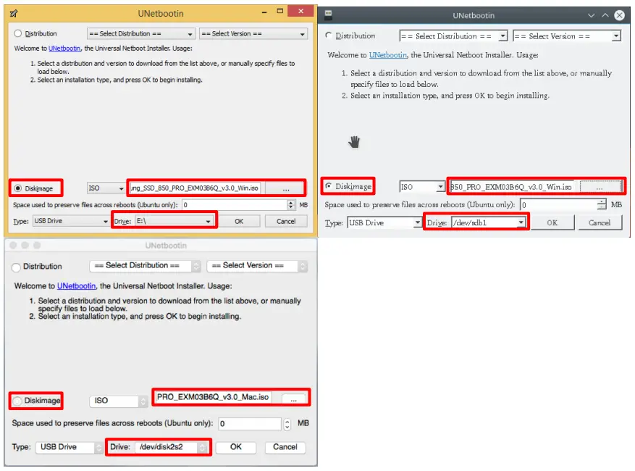Click the window menu icon in Linux UNetbootin title bar

(x=329, y=15)
